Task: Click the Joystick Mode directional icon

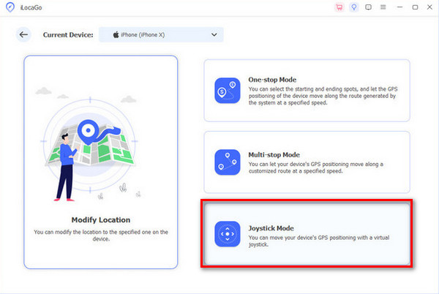Action: click(226, 234)
